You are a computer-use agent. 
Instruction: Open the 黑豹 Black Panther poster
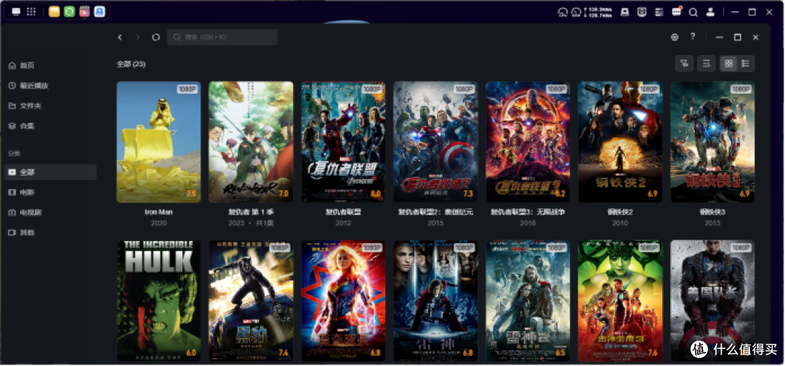[251, 301]
